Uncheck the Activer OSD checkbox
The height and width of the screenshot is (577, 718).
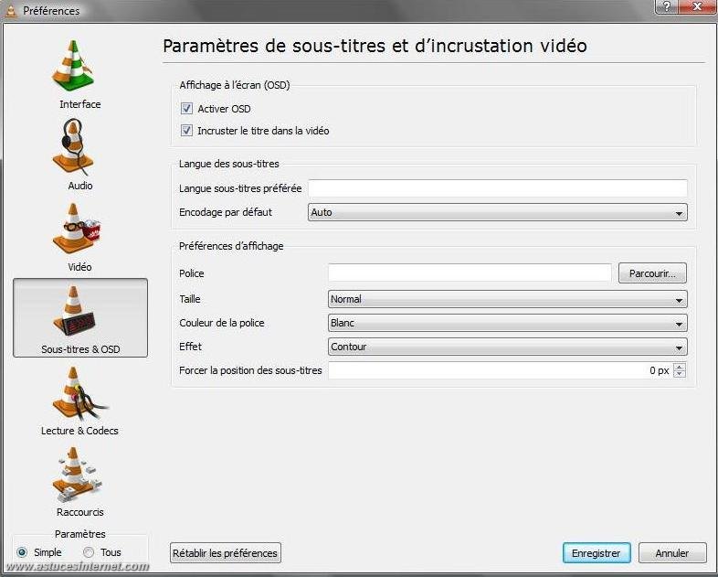coord(186,109)
